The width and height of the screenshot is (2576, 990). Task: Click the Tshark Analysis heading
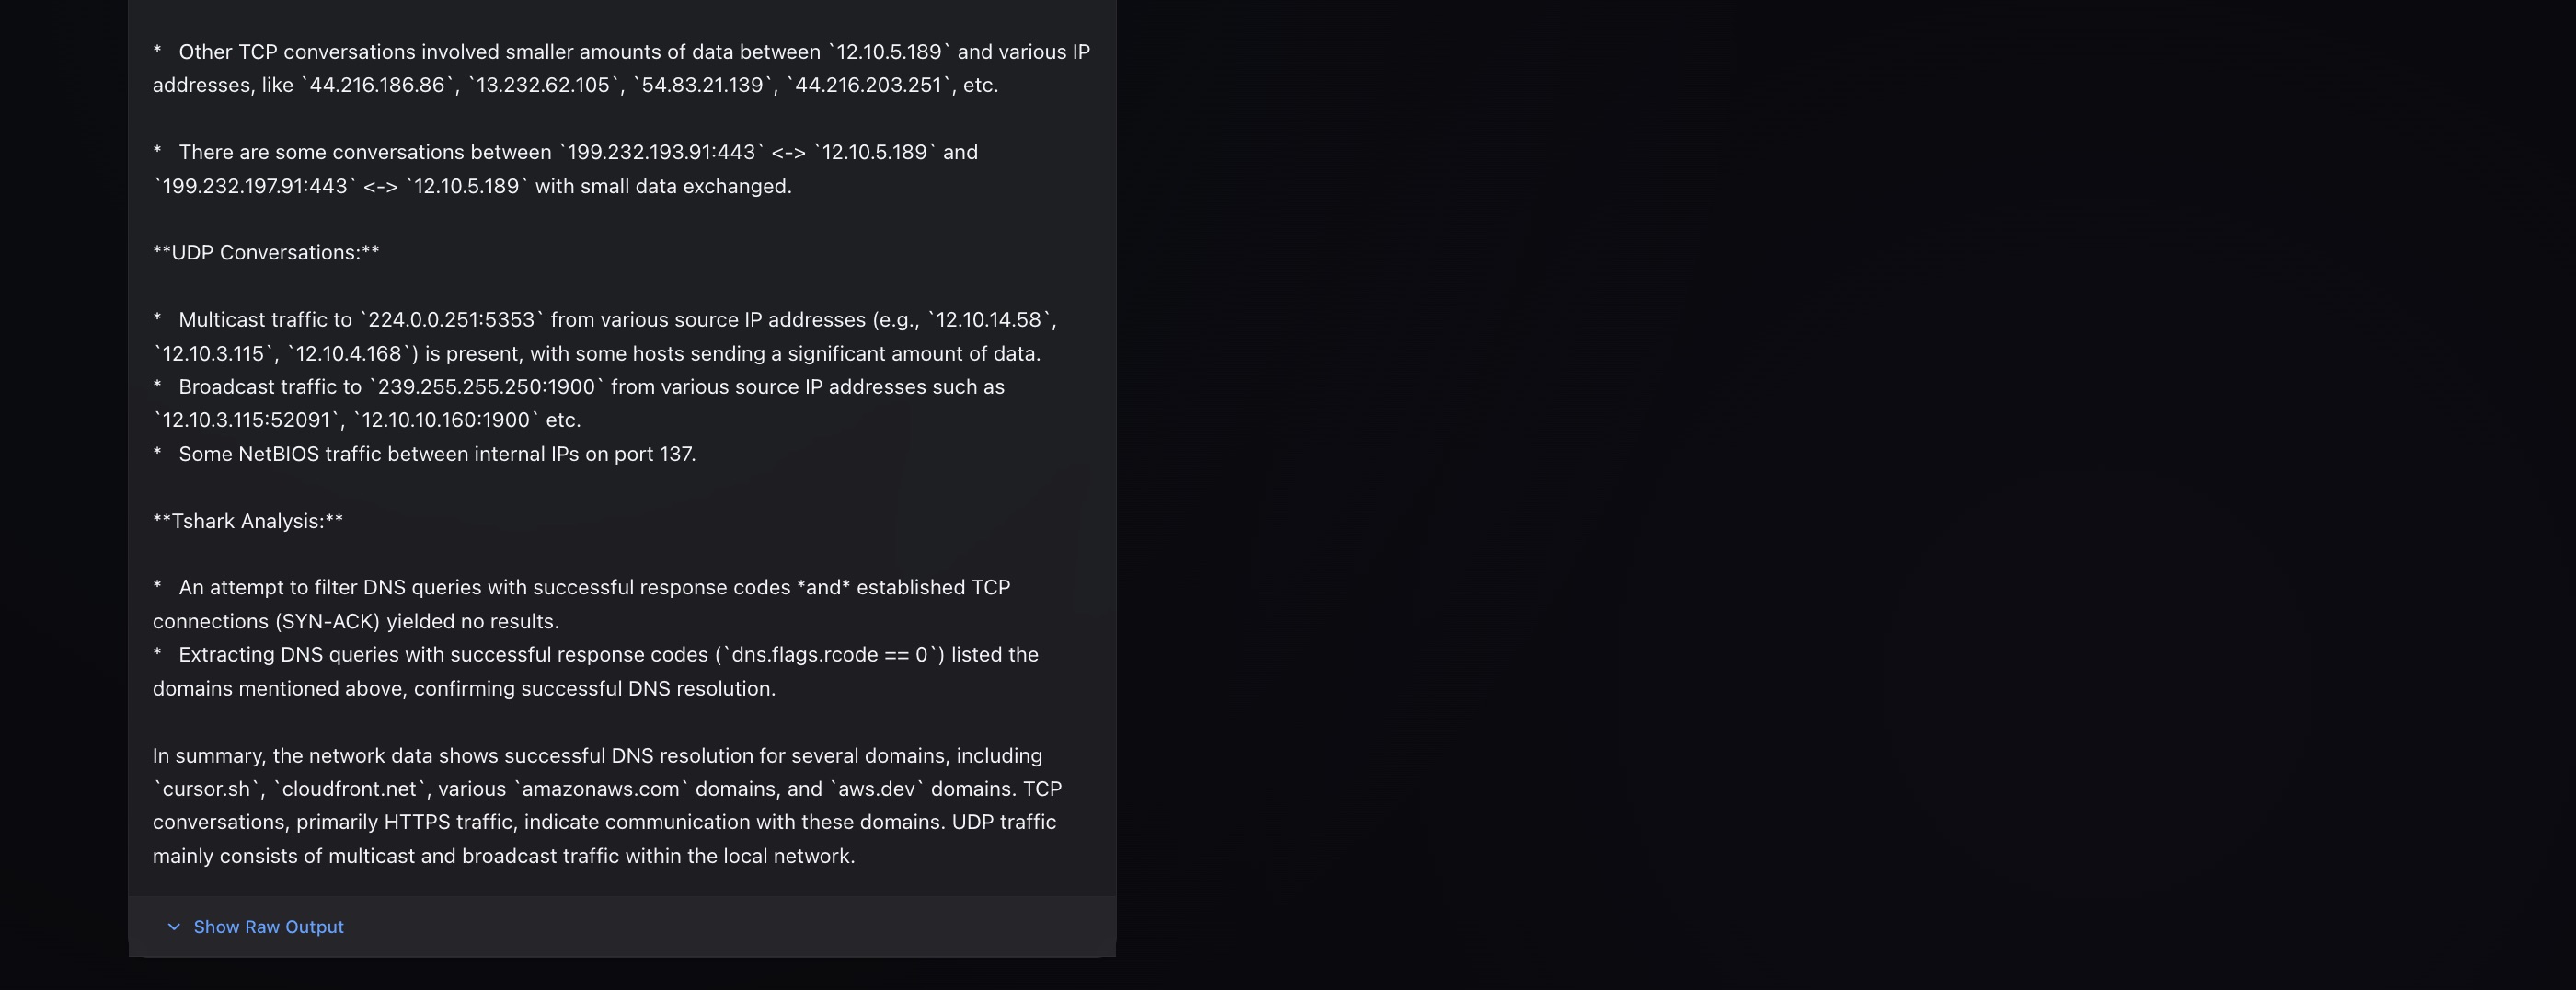247,520
